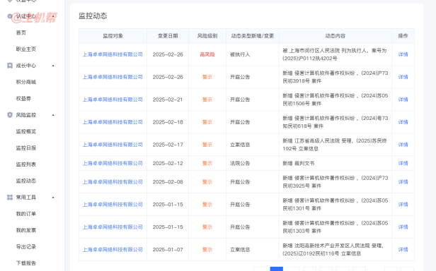This screenshot has height=271, width=436.
Task: Click content mentioning 沪73民初3925号
Action: coord(335,181)
